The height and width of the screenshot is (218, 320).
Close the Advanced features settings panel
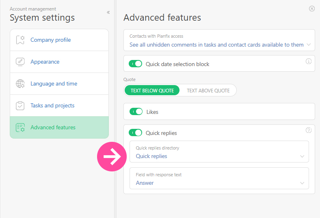(x=312, y=9)
